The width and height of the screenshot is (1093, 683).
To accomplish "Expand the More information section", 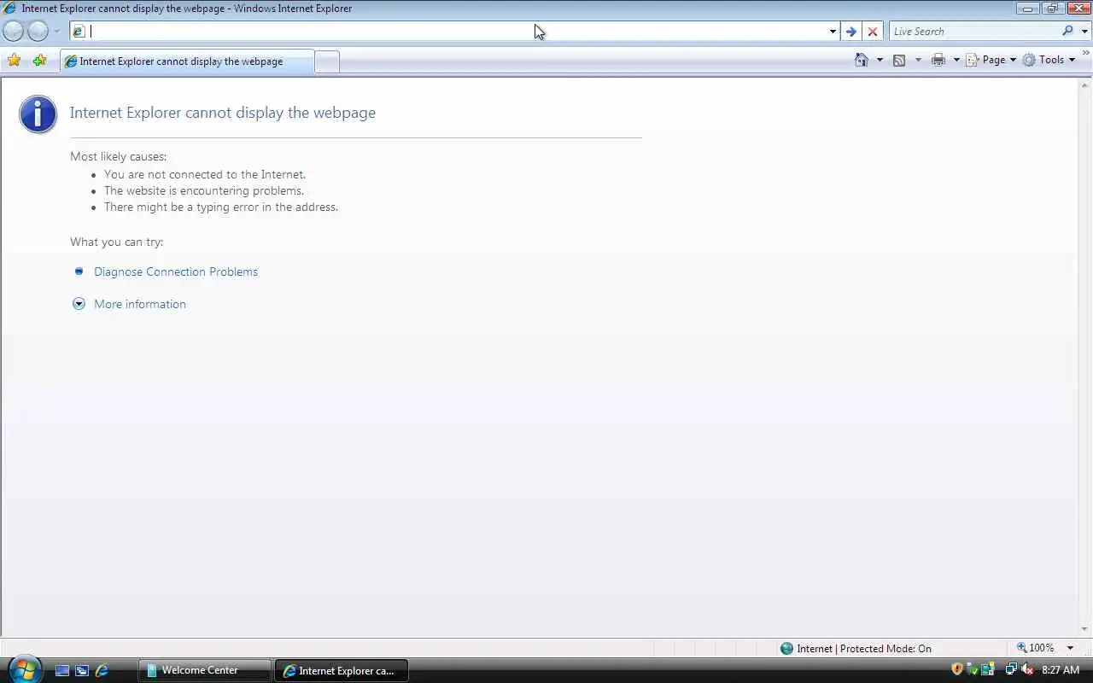I will (140, 304).
